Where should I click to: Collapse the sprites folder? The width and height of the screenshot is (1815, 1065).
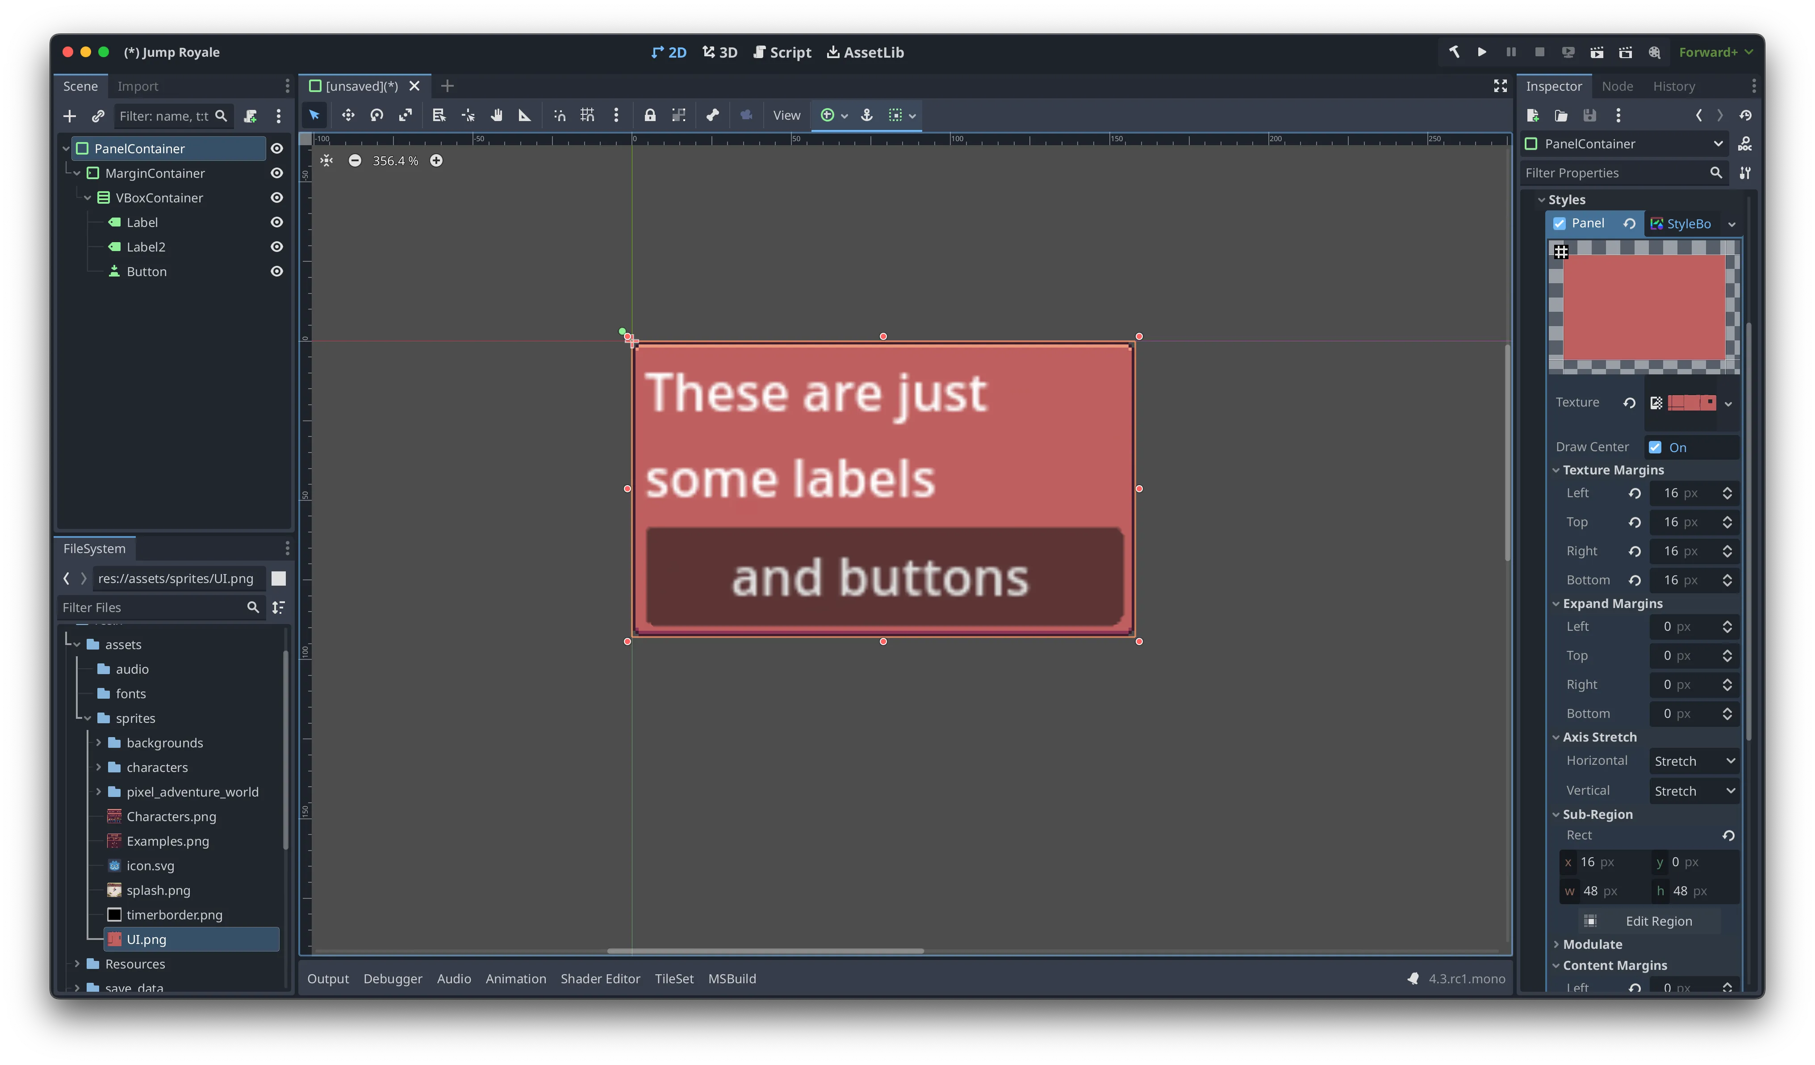pos(88,718)
